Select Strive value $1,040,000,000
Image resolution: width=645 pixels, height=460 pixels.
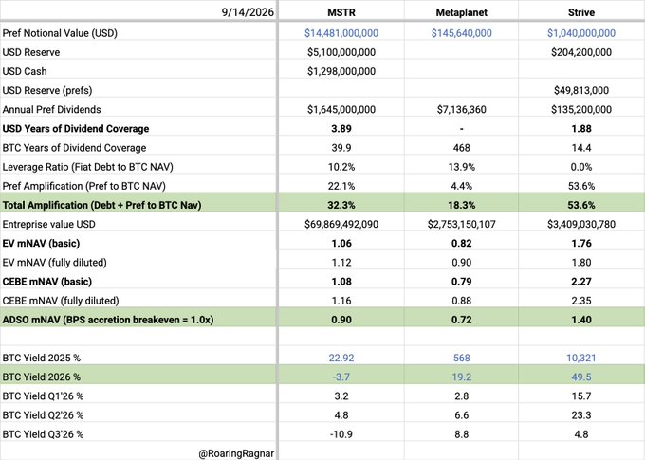[581, 33]
